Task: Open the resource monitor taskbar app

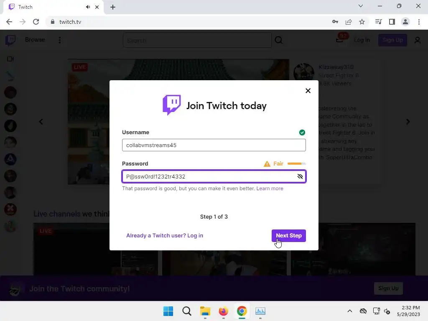Action: tap(260, 311)
